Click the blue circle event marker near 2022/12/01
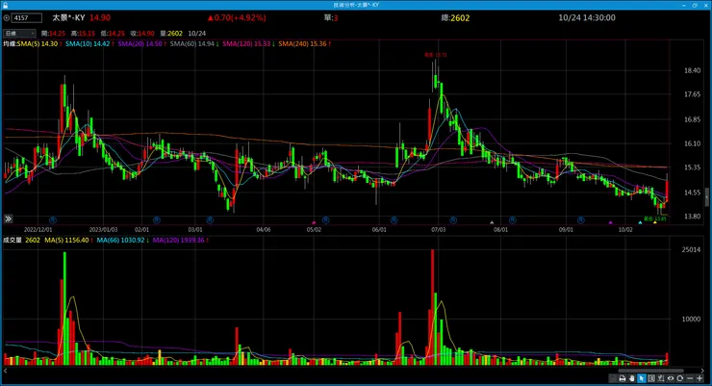The image size is (712, 386). [x=53, y=219]
